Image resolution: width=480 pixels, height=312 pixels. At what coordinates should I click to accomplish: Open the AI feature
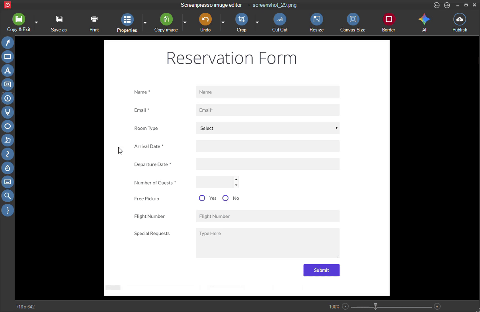pyautogui.click(x=424, y=23)
